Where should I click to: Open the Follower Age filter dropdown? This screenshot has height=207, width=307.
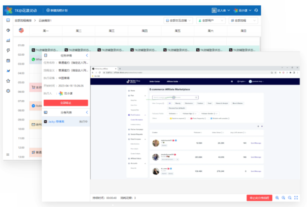[x=190, y=113]
